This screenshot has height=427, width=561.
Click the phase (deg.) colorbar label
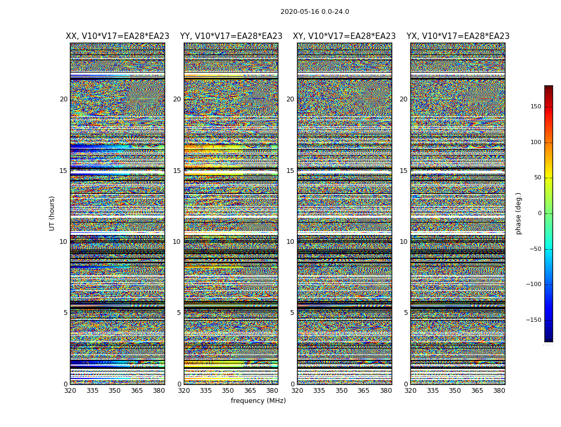(x=518, y=213)
